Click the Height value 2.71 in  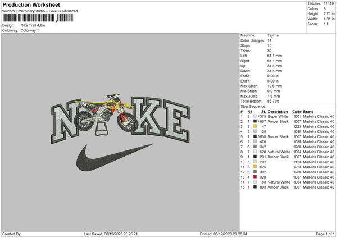tap(329, 13)
